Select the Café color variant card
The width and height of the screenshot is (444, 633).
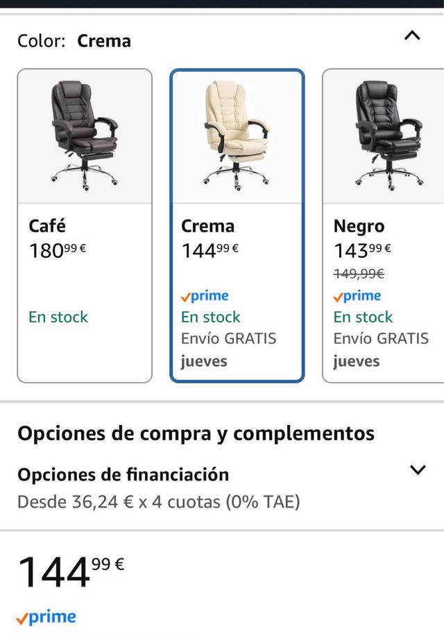coord(83,222)
